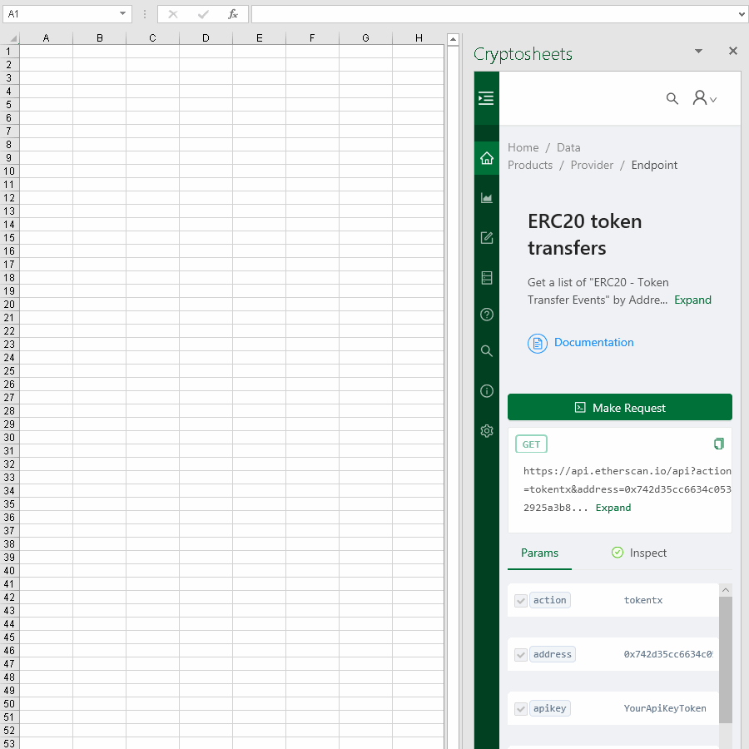Select column D header
The height and width of the screenshot is (749, 749).
click(x=206, y=38)
